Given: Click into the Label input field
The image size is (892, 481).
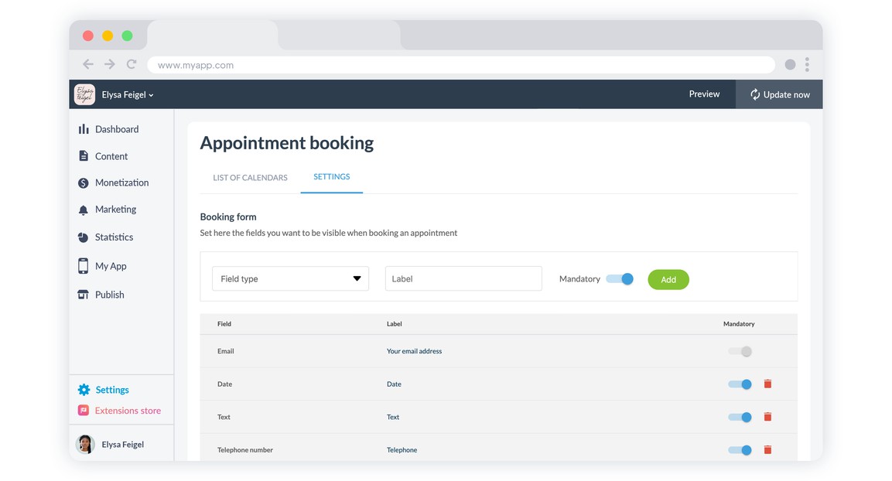Looking at the screenshot, I should (x=463, y=279).
